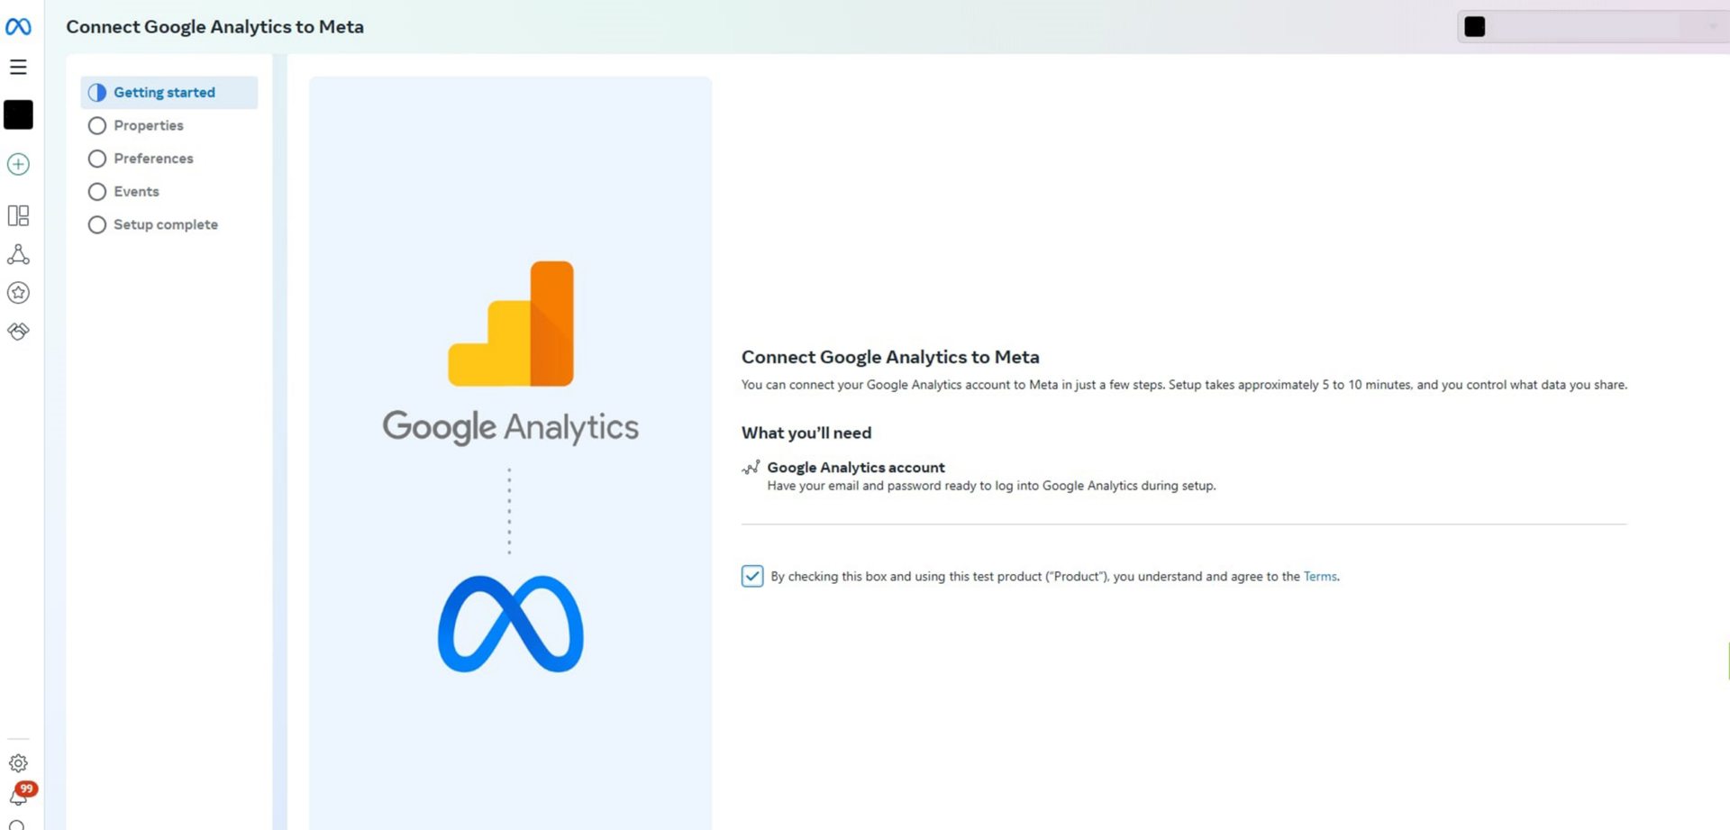Select the Events step radio circle
The height and width of the screenshot is (830, 1730).
tap(97, 192)
